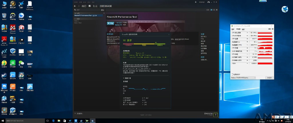The width and height of the screenshot is (293, 123).
Task: Open the YY voice desktop icon
Action: [x=13, y=99]
